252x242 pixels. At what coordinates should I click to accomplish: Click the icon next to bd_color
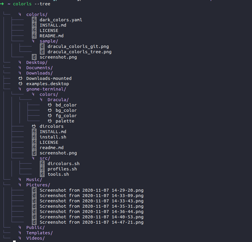click(x=50, y=105)
